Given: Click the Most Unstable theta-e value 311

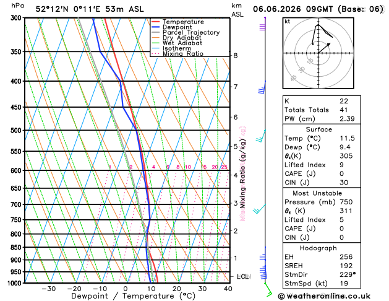Looking at the screenshot, I should pyautogui.click(x=346, y=211).
